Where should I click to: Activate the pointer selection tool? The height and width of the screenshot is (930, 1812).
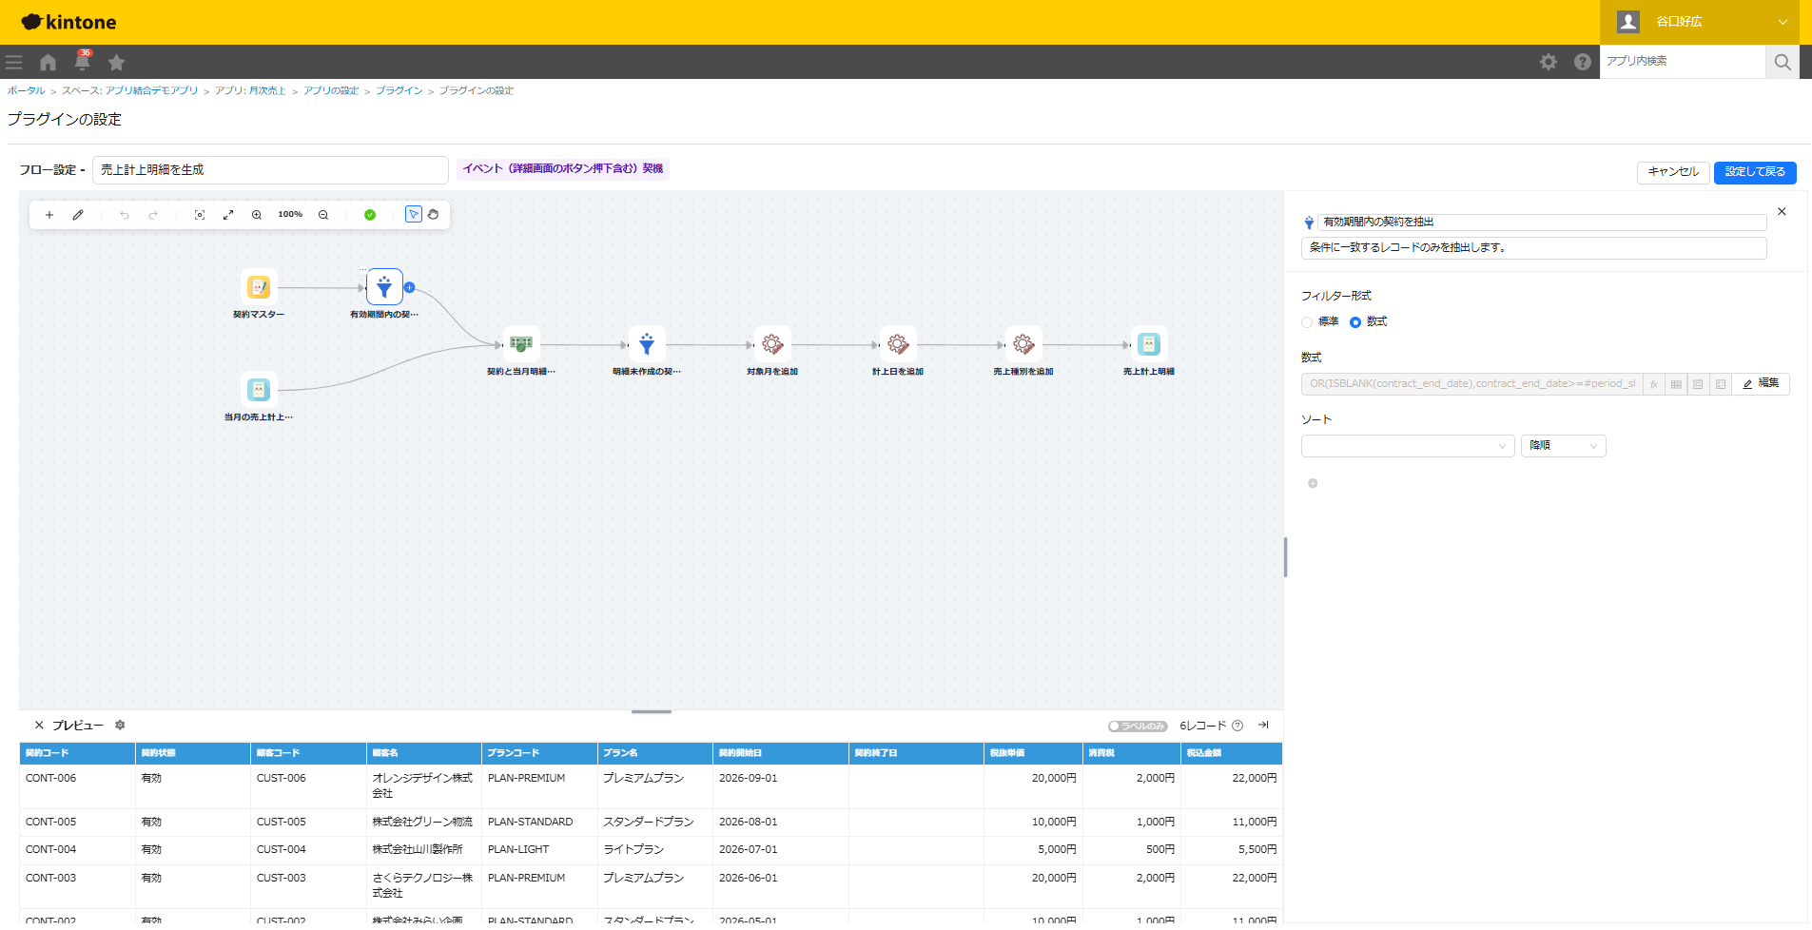coord(414,215)
